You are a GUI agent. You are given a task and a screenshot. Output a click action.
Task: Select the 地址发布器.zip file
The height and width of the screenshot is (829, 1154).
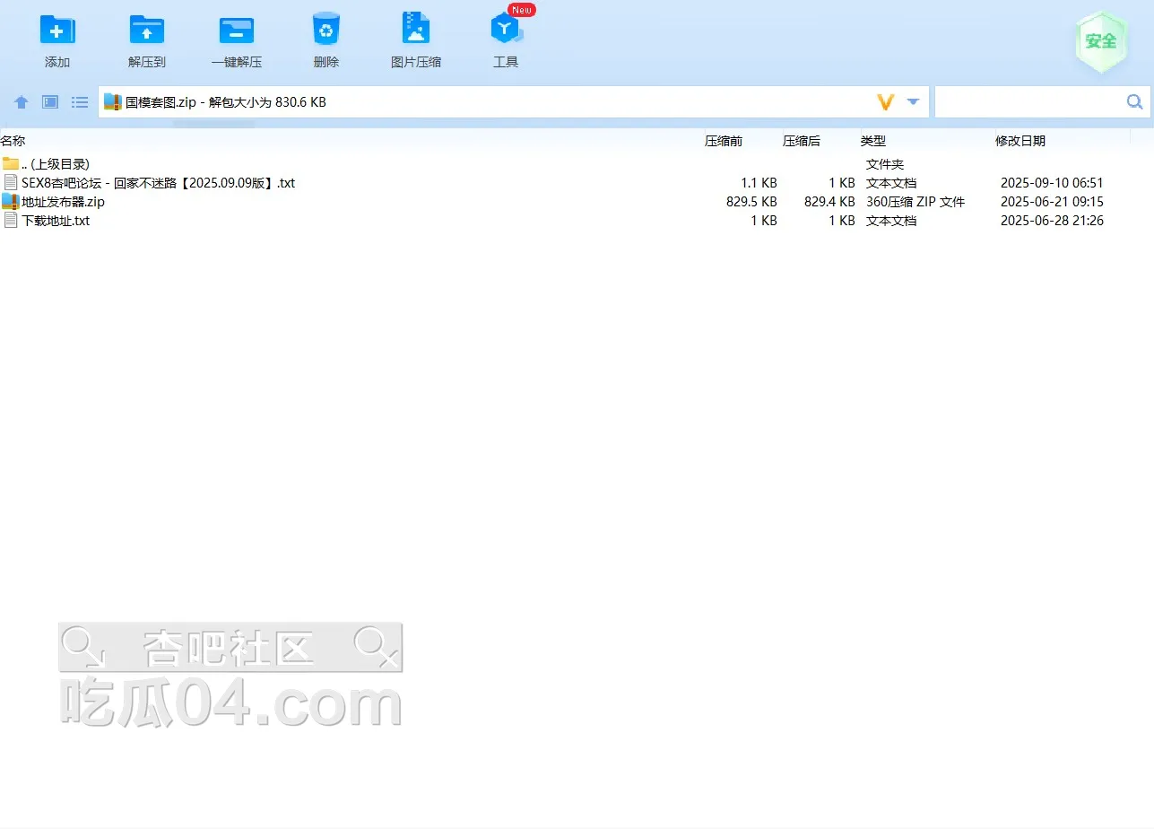pyautogui.click(x=63, y=202)
